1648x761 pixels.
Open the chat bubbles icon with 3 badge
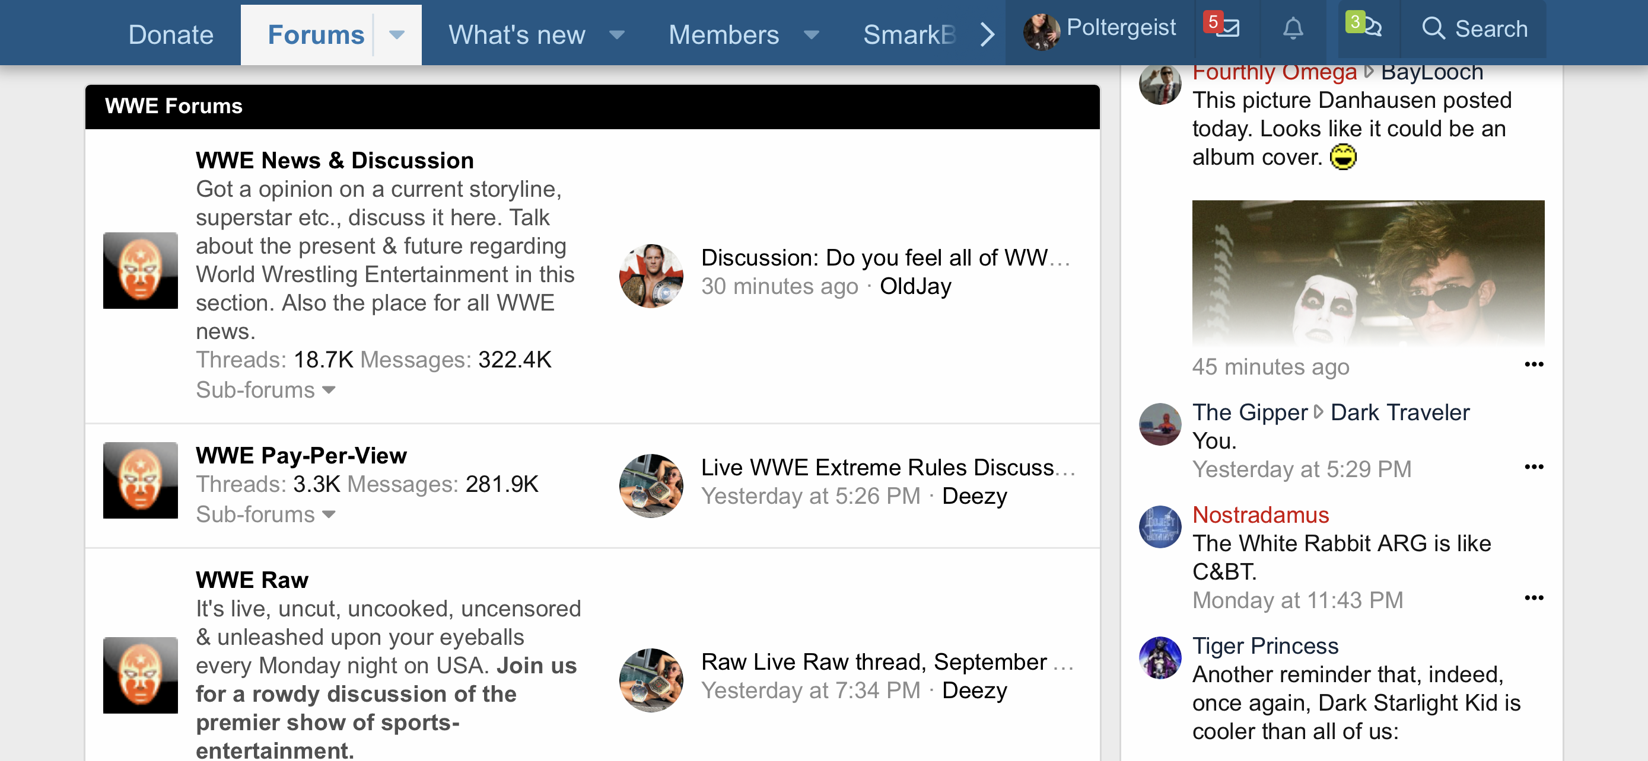[x=1369, y=28]
